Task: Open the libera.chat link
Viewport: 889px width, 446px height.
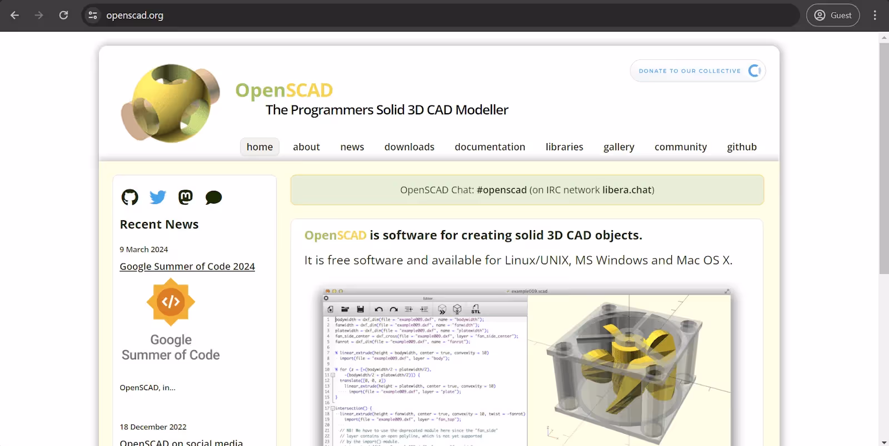Action: click(627, 190)
